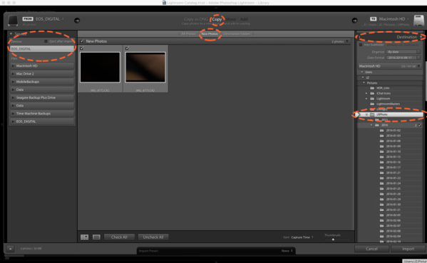Click the 2016-01-24 folder icon

coord(382,183)
